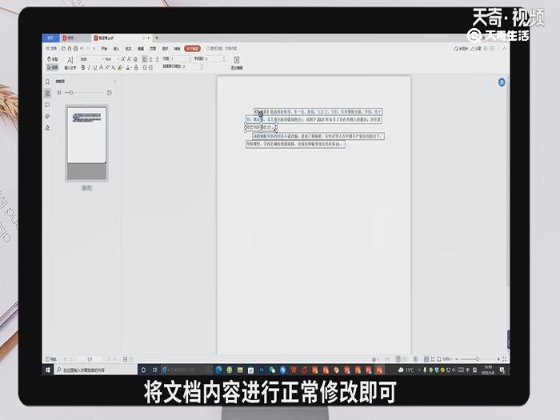Click the print icon in quick toolbar
This screenshot has height=420, width=560.
point(75,48)
